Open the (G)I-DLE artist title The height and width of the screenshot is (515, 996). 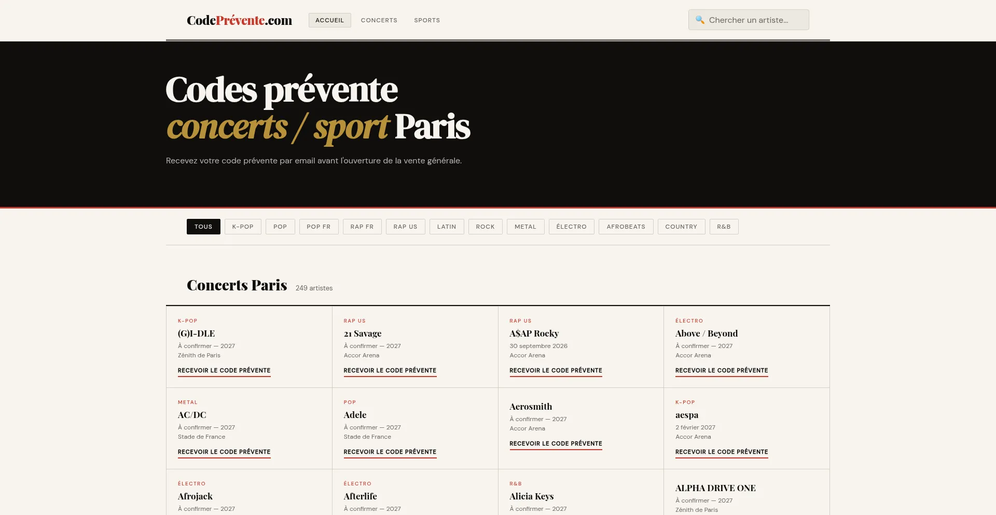click(x=196, y=333)
